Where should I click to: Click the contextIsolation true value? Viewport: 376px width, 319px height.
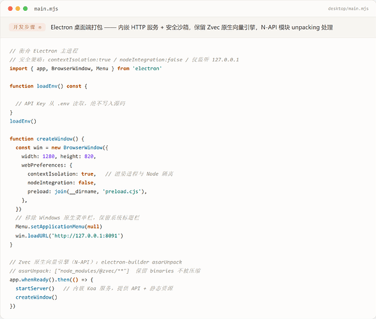[87, 174]
